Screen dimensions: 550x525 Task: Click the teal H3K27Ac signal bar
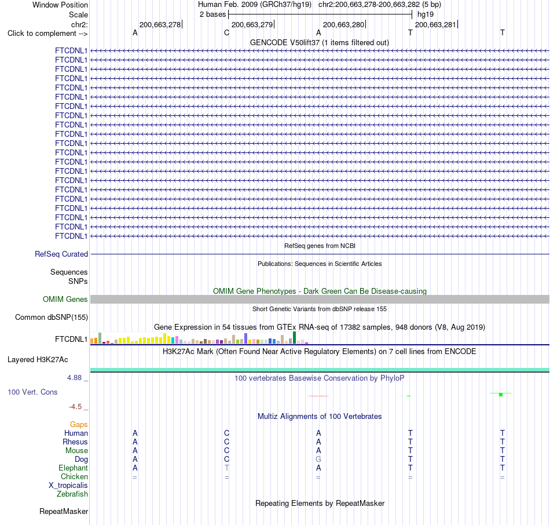point(320,370)
